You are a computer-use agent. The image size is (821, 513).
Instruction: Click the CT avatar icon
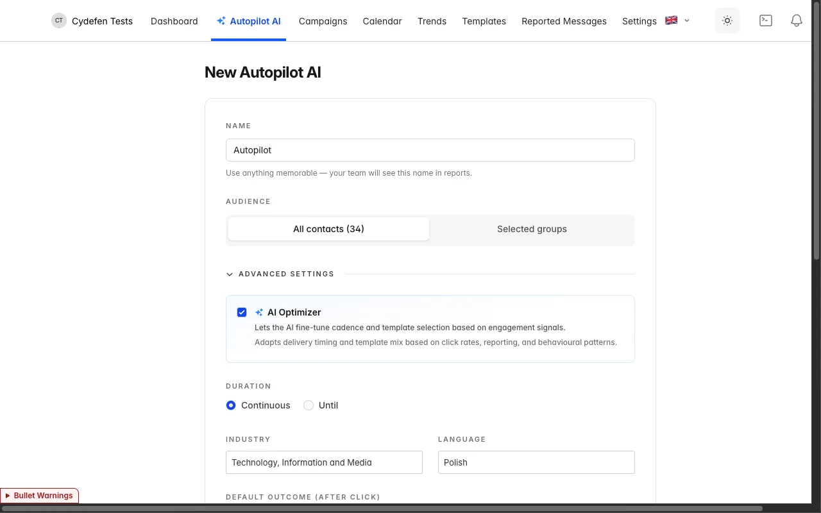click(59, 21)
